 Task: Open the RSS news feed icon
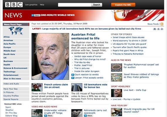pyautogui.click(x=162, y=24)
